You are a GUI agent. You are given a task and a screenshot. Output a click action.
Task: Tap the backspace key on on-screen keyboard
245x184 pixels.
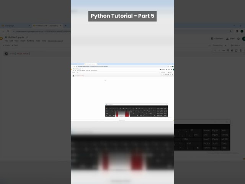pyautogui.click(x=192, y=130)
